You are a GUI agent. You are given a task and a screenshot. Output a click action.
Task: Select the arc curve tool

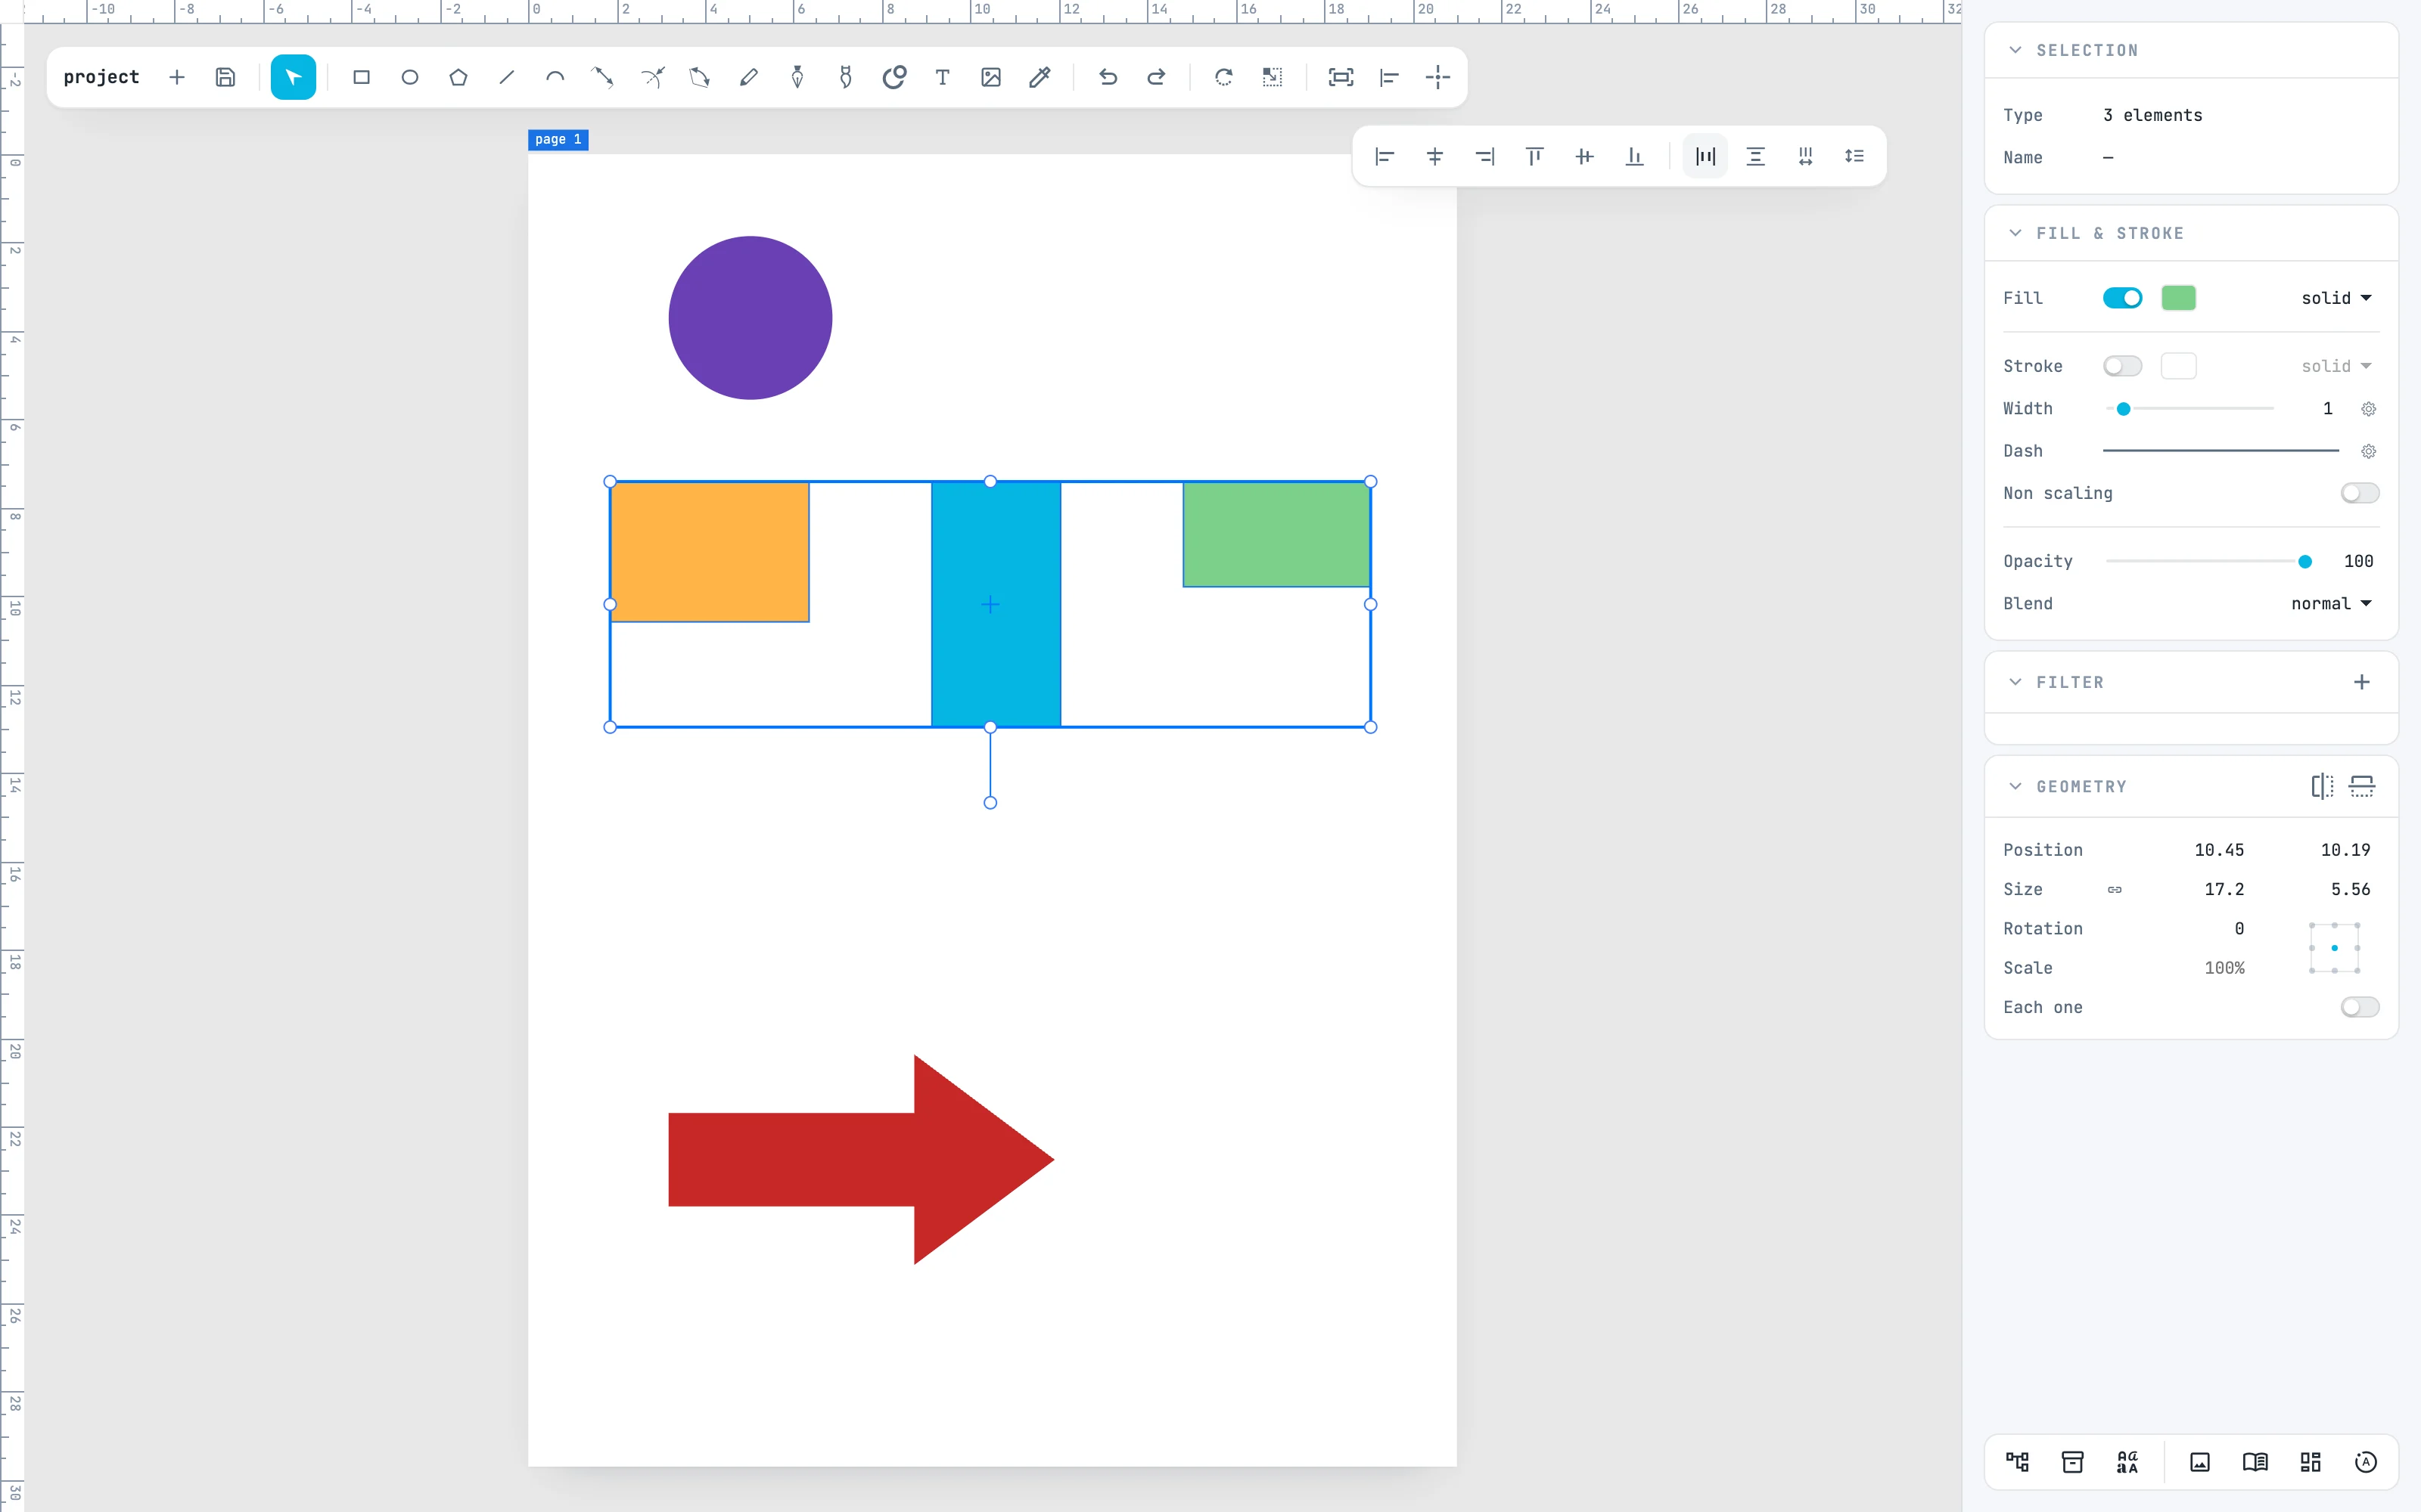coord(555,77)
